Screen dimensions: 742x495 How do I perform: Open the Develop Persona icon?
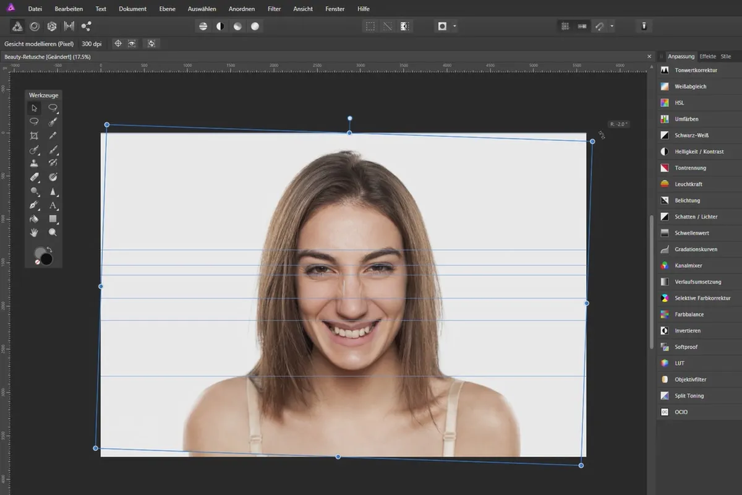click(52, 27)
